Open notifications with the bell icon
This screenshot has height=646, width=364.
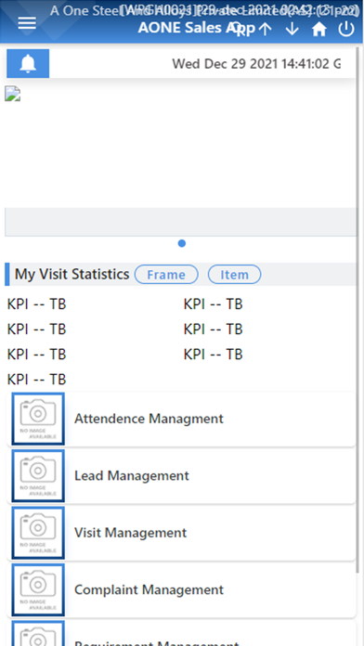[28, 63]
